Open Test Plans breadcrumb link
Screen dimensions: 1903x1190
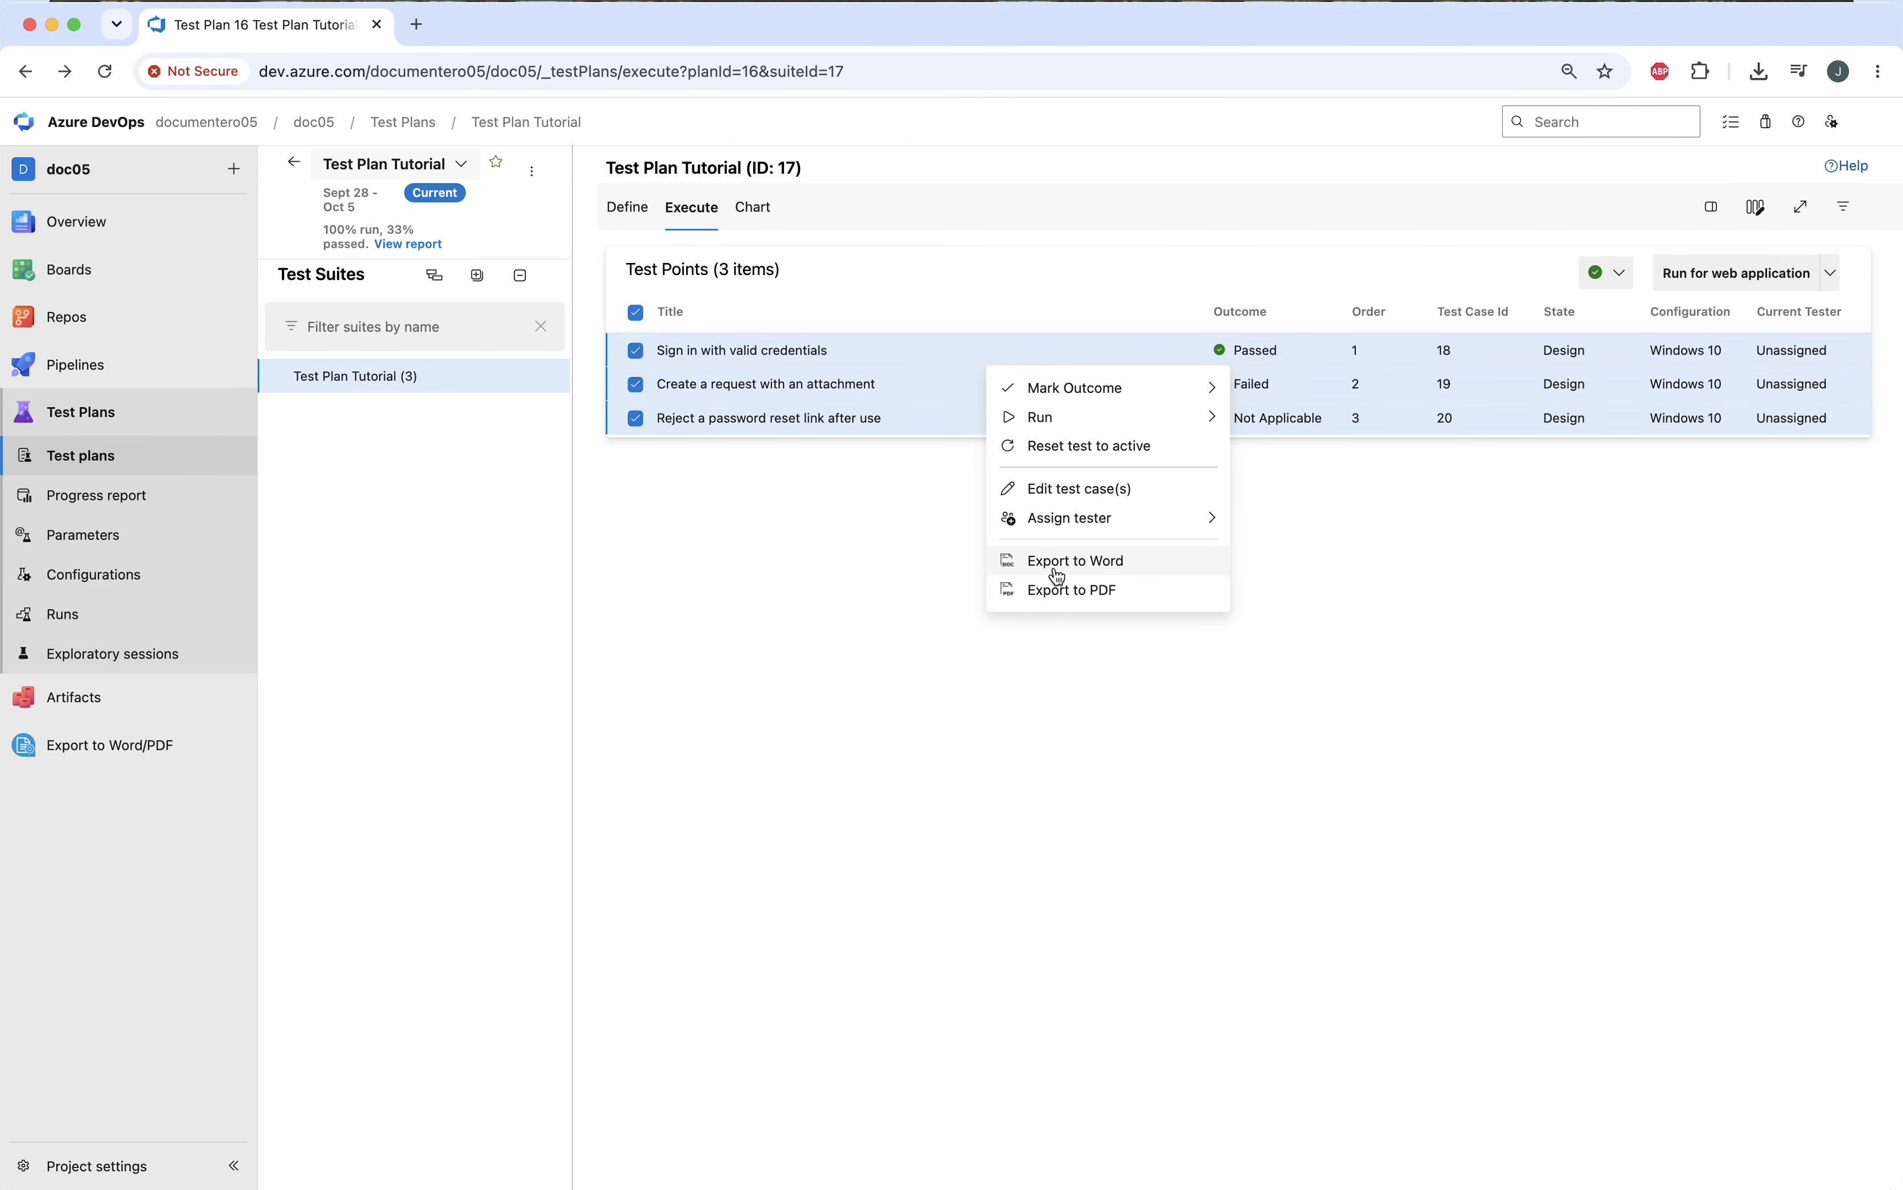click(402, 122)
